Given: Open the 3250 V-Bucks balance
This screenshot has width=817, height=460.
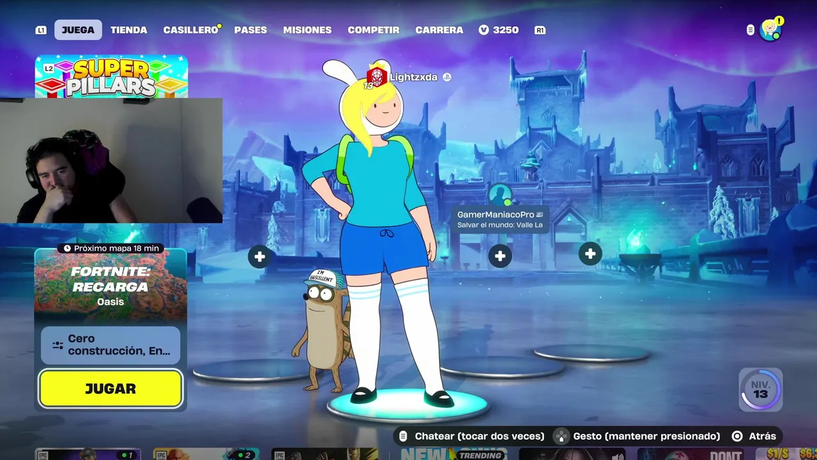Looking at the screenshot, I should click(498, 30).
